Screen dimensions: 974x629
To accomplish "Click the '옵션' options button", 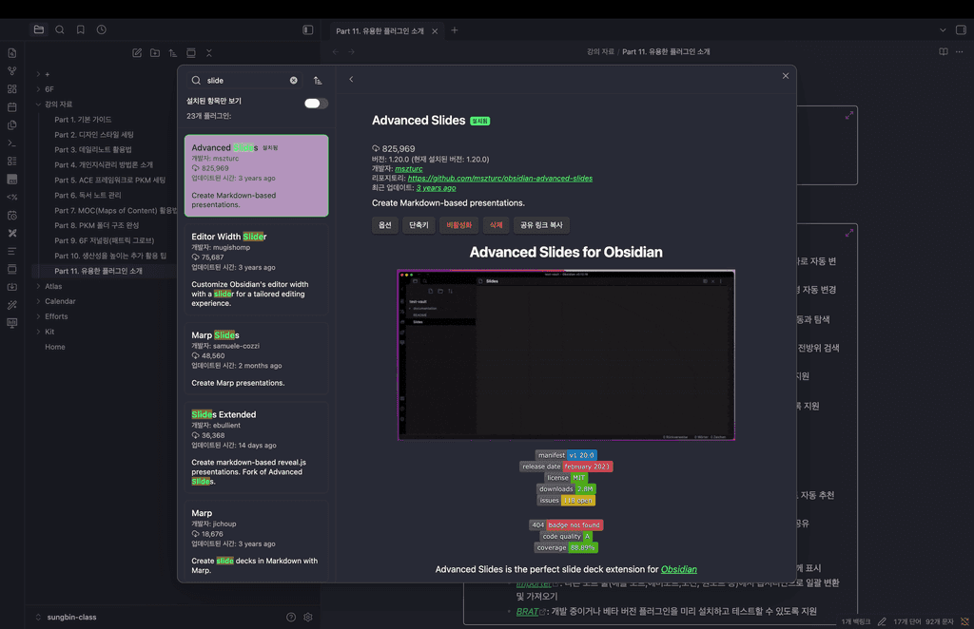I will pyautogui.click(x=385, y=225).
